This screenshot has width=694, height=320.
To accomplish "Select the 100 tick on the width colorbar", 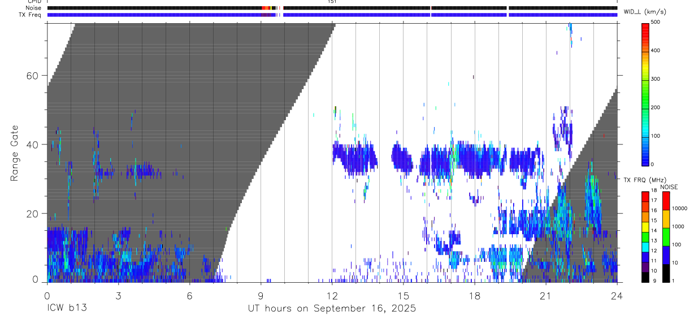I will [656, 136].
